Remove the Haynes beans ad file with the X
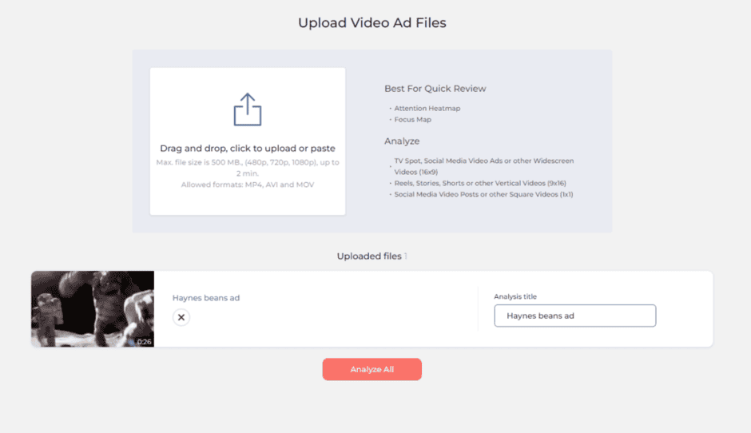The image size is (751, 433). [181, 317]
